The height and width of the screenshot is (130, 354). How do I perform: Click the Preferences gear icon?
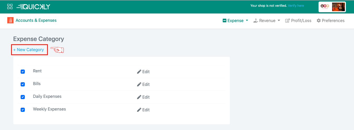pos(319,20)
